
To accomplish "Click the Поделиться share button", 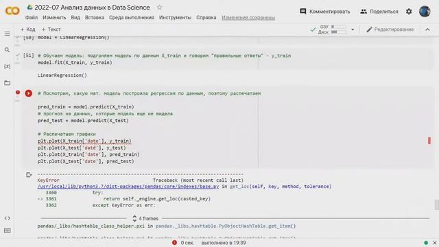I will (379, 12).
